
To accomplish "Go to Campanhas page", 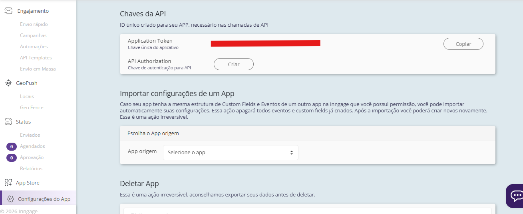I will pyautogui.click(x=33, y=35).
